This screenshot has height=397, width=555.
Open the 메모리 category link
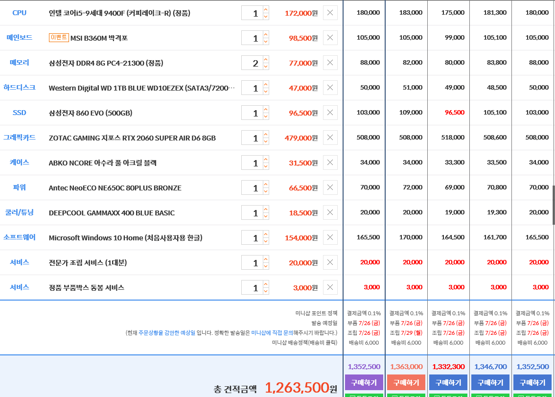tap(20, 62)
